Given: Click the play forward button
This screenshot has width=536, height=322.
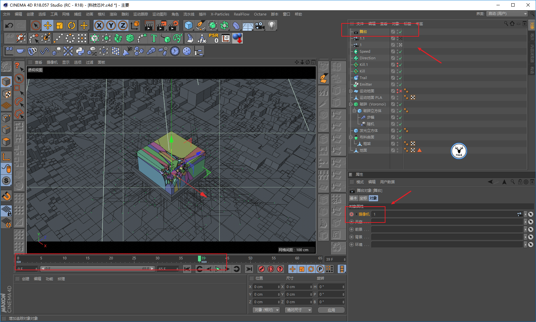Looking at the screenshot, I should (x=218, y=269).
